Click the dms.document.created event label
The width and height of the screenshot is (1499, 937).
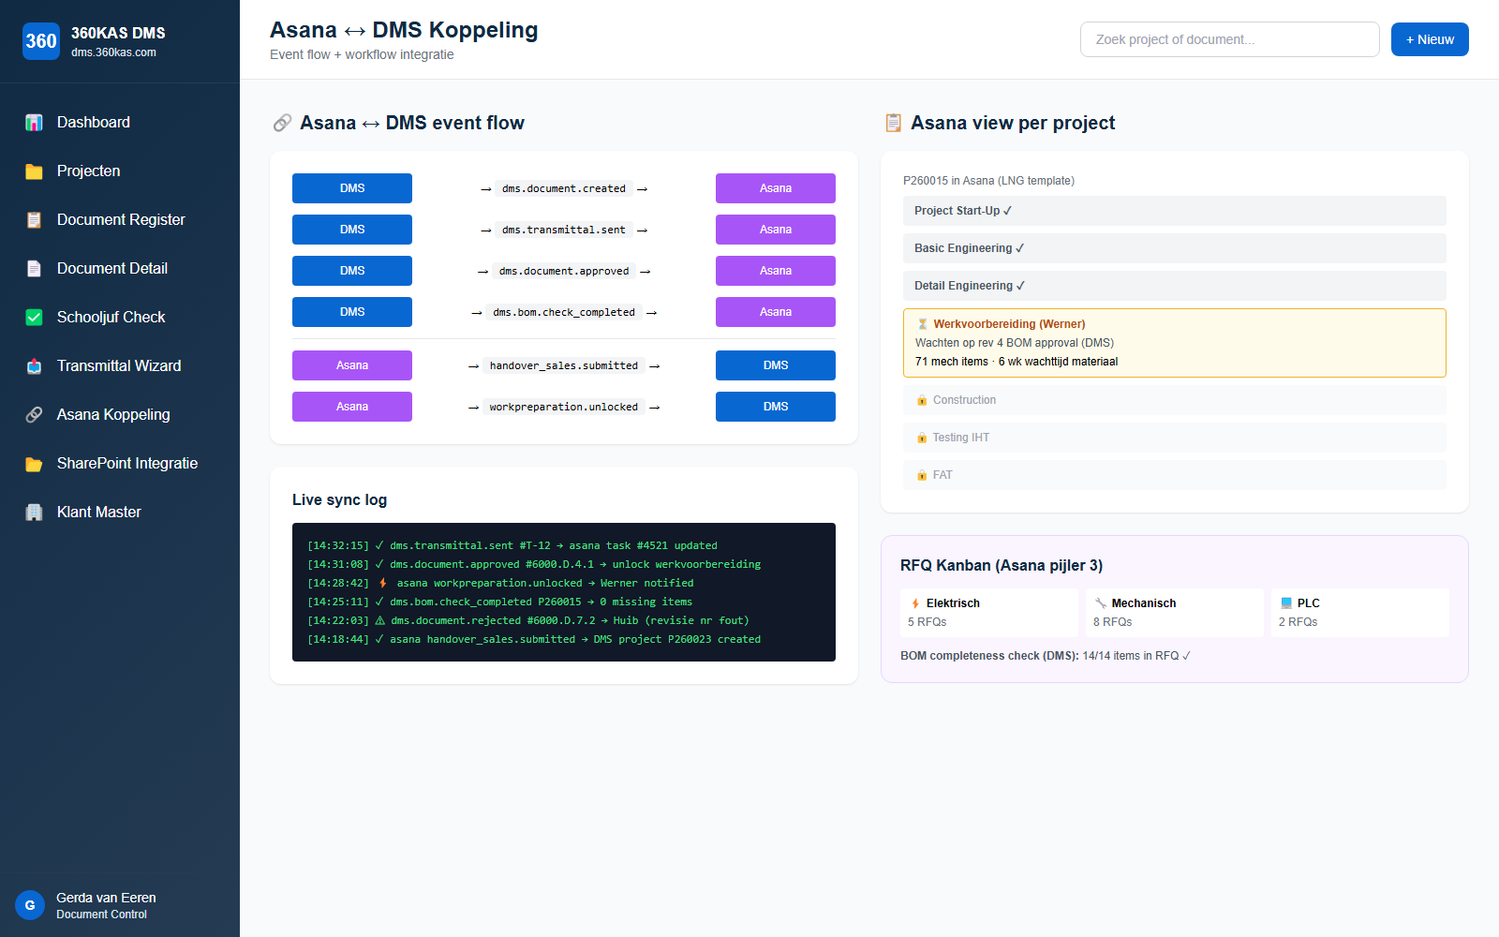click(564, 188)
